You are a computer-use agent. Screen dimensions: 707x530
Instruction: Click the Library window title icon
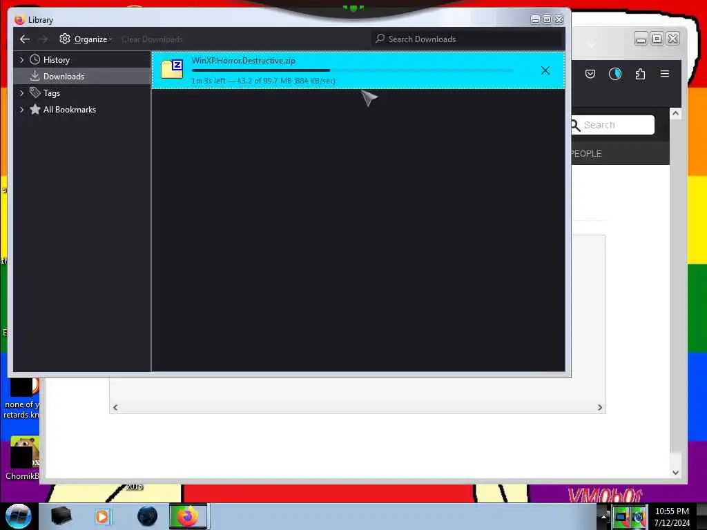click(19, 20)
